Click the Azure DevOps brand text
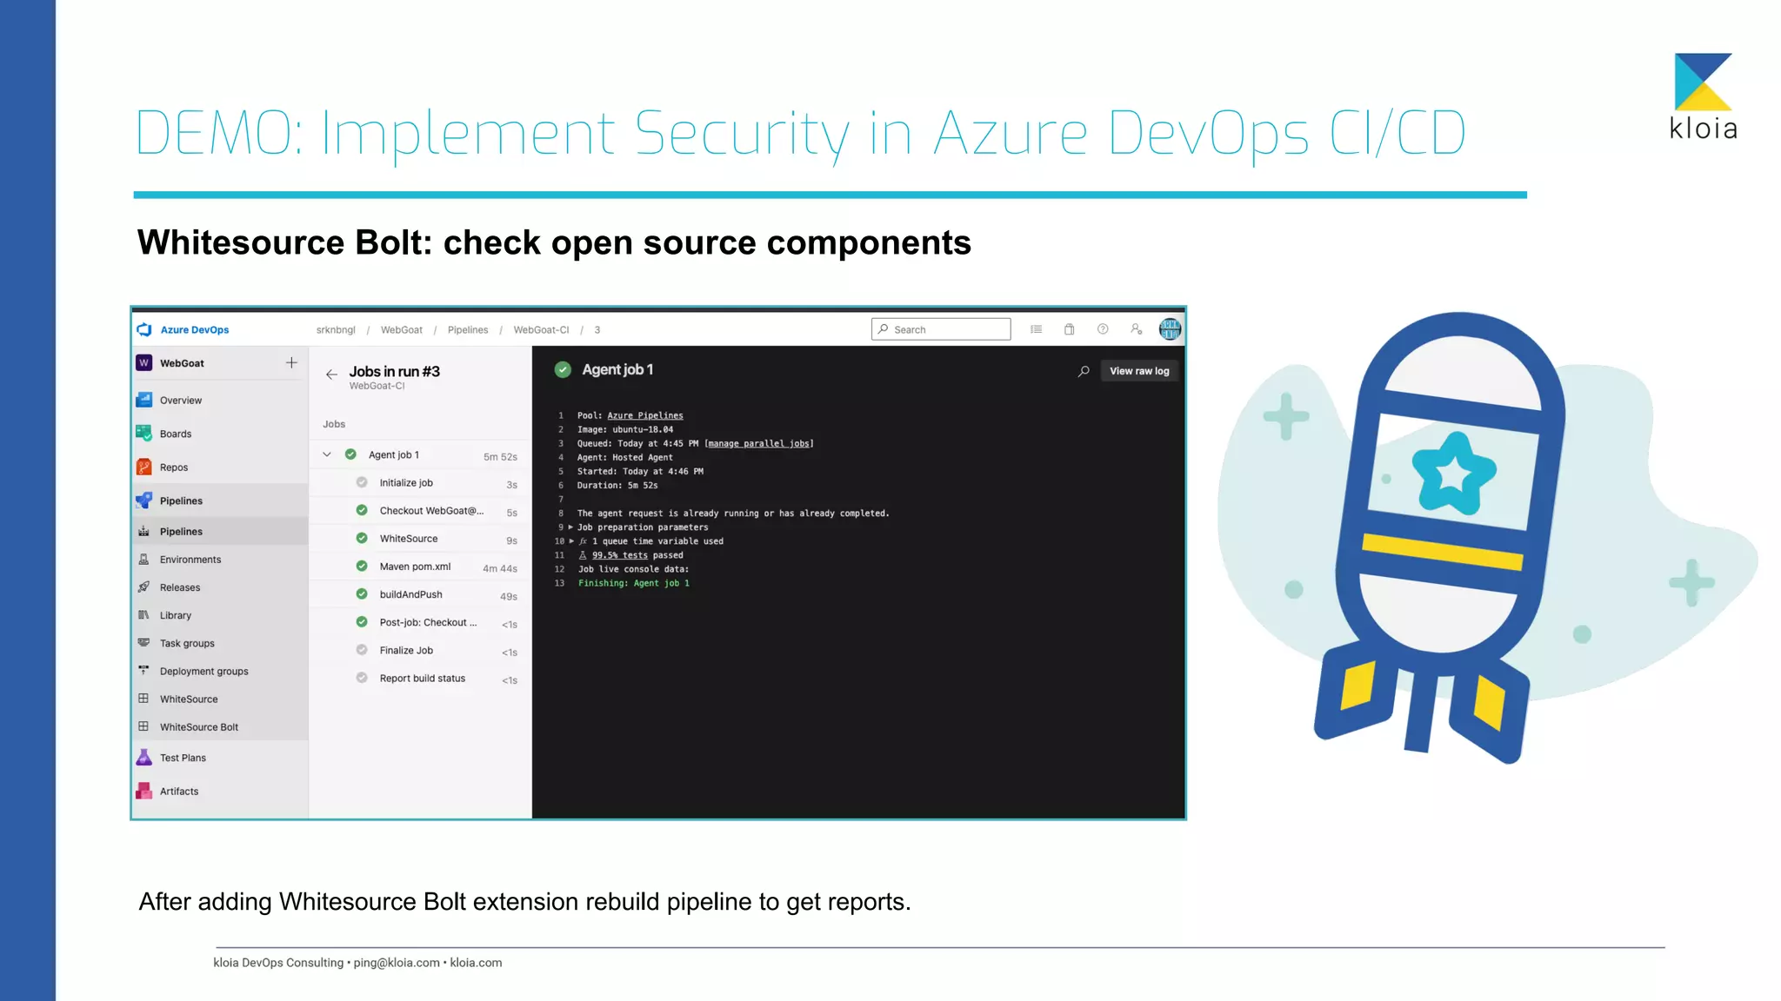 pyautogui.click(x=195, y=330)
